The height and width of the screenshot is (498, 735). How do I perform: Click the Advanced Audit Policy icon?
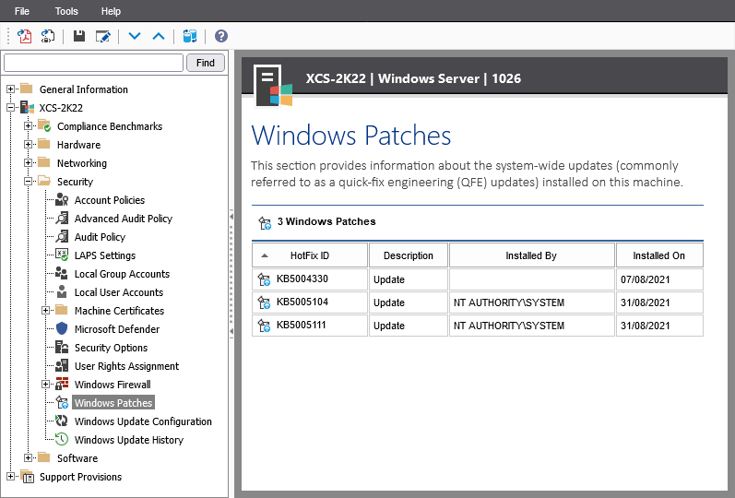(x=62, y=218)
